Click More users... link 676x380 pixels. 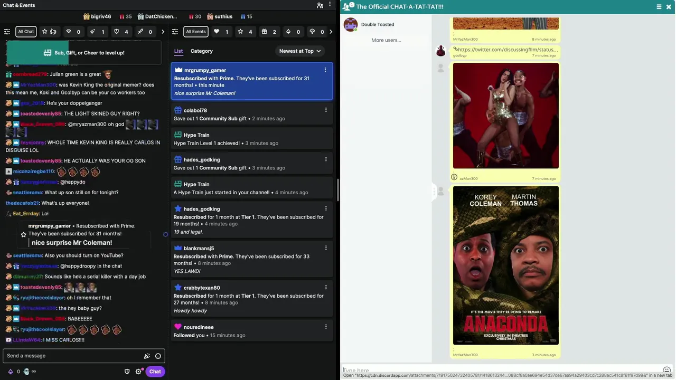[386, 40]
